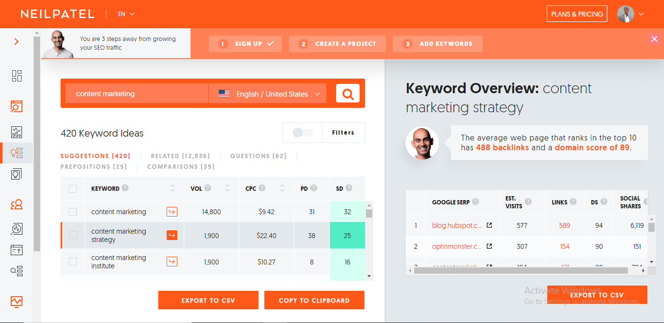Viewport: 664px width, 323px height.
Task: Open the rank tracking chart icon
Action: (x=17, y=132)
